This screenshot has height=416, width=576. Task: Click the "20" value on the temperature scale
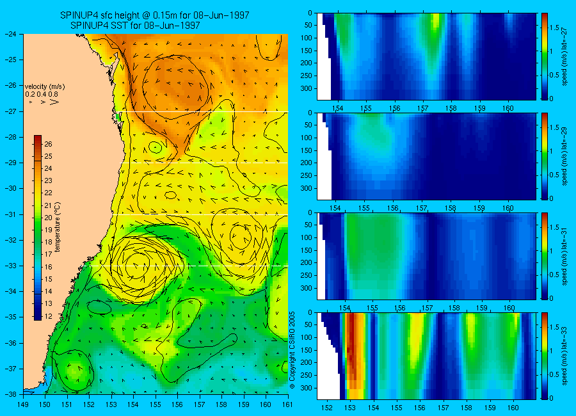(48, 218)
